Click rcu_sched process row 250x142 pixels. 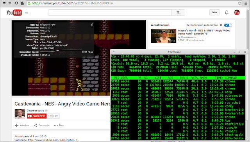pos(178,103)
